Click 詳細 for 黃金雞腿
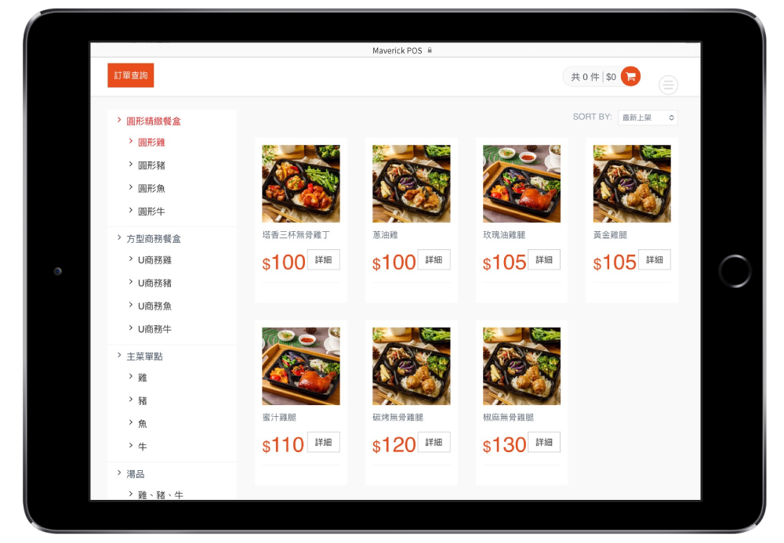The width and height of the screenshot is (784, 543). tap(655, 260)
